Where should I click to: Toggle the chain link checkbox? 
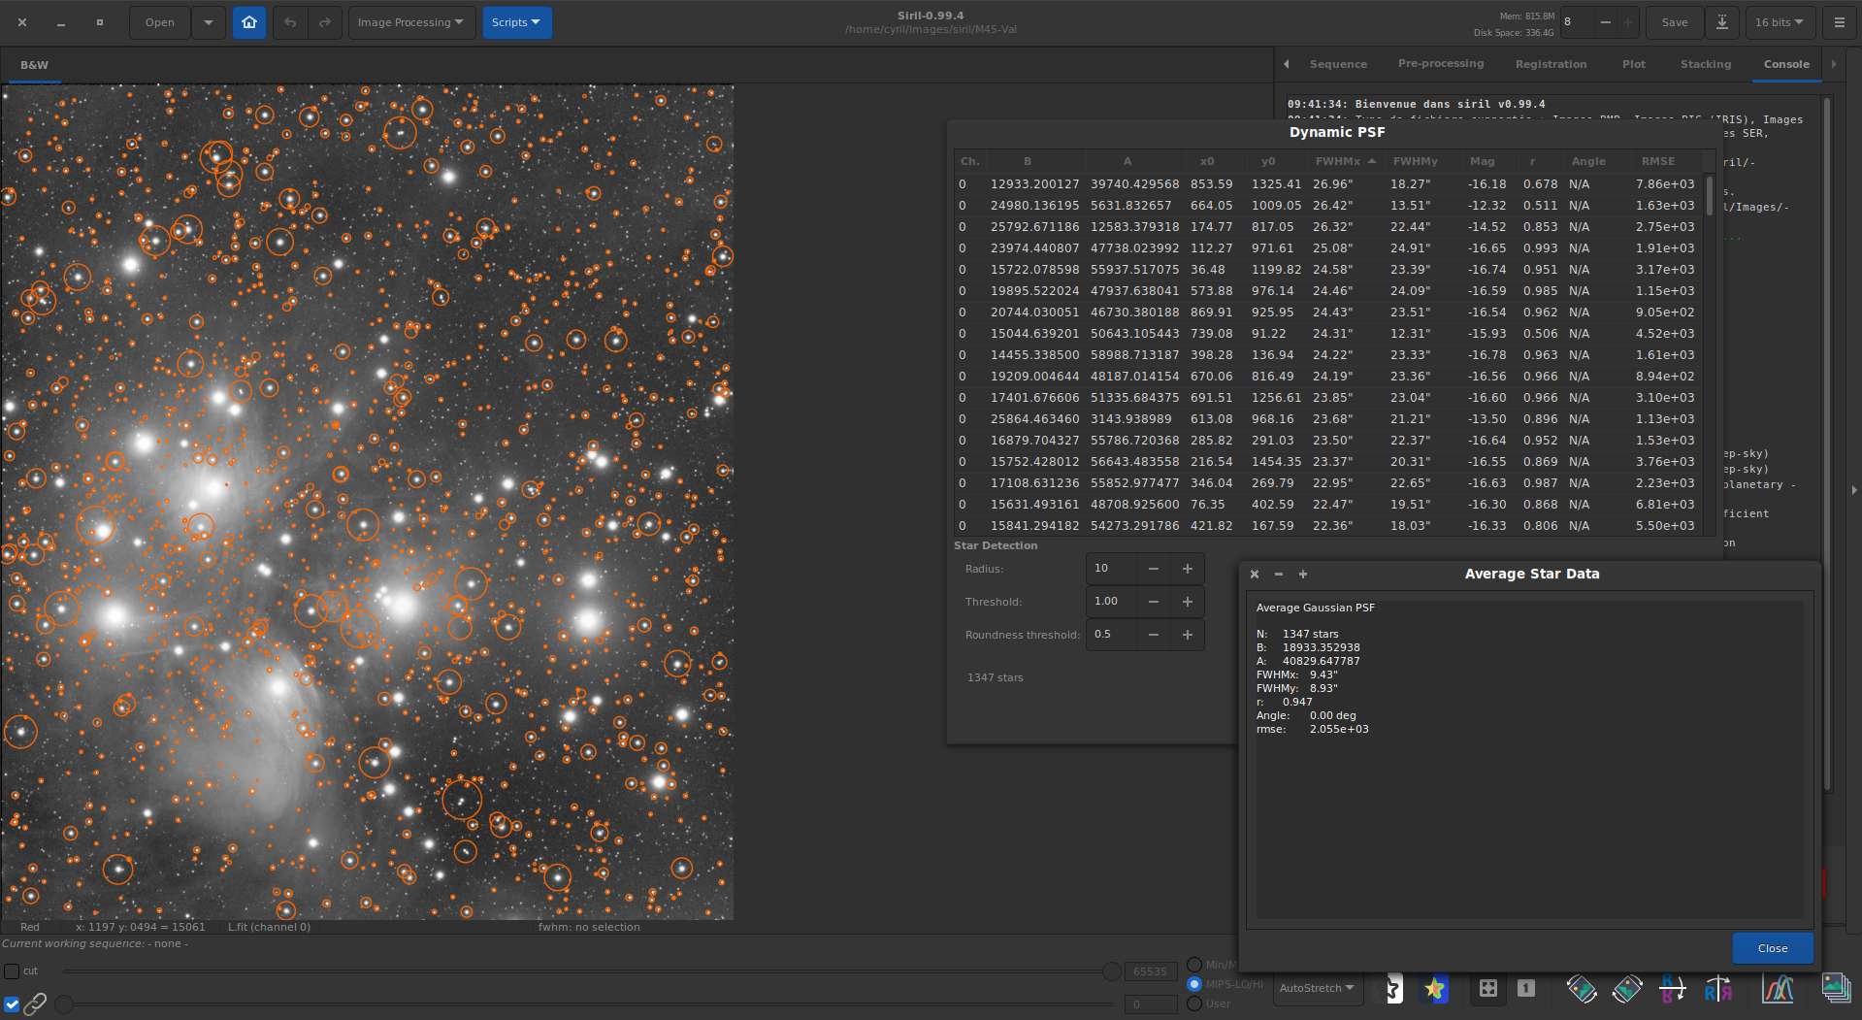tap(12, 1004)
